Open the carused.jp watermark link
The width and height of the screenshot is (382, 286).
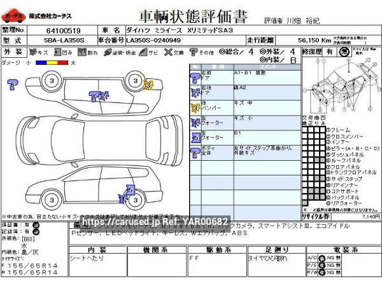pos(155,221)
